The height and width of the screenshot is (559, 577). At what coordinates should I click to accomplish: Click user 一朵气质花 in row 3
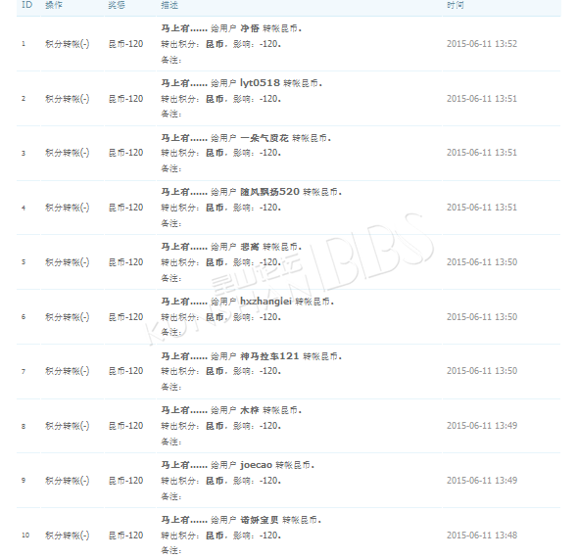264,138
